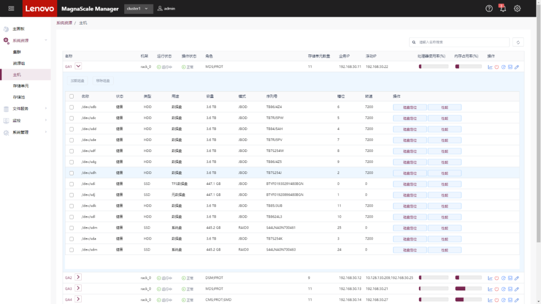The width and height of the screenshot is (541, 304).
Task: Click the admin user icon
Action: point(160,8)
